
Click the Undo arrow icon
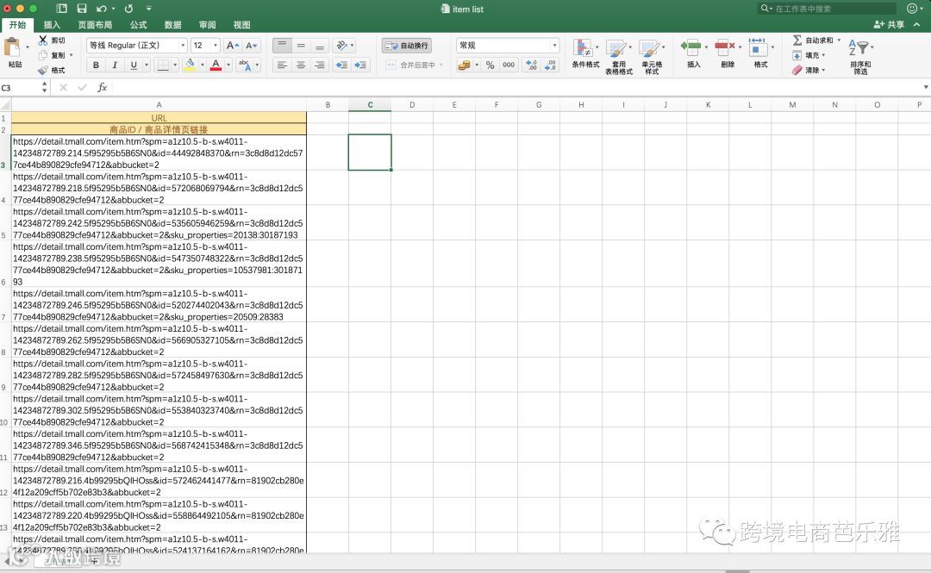click(102, 9)
